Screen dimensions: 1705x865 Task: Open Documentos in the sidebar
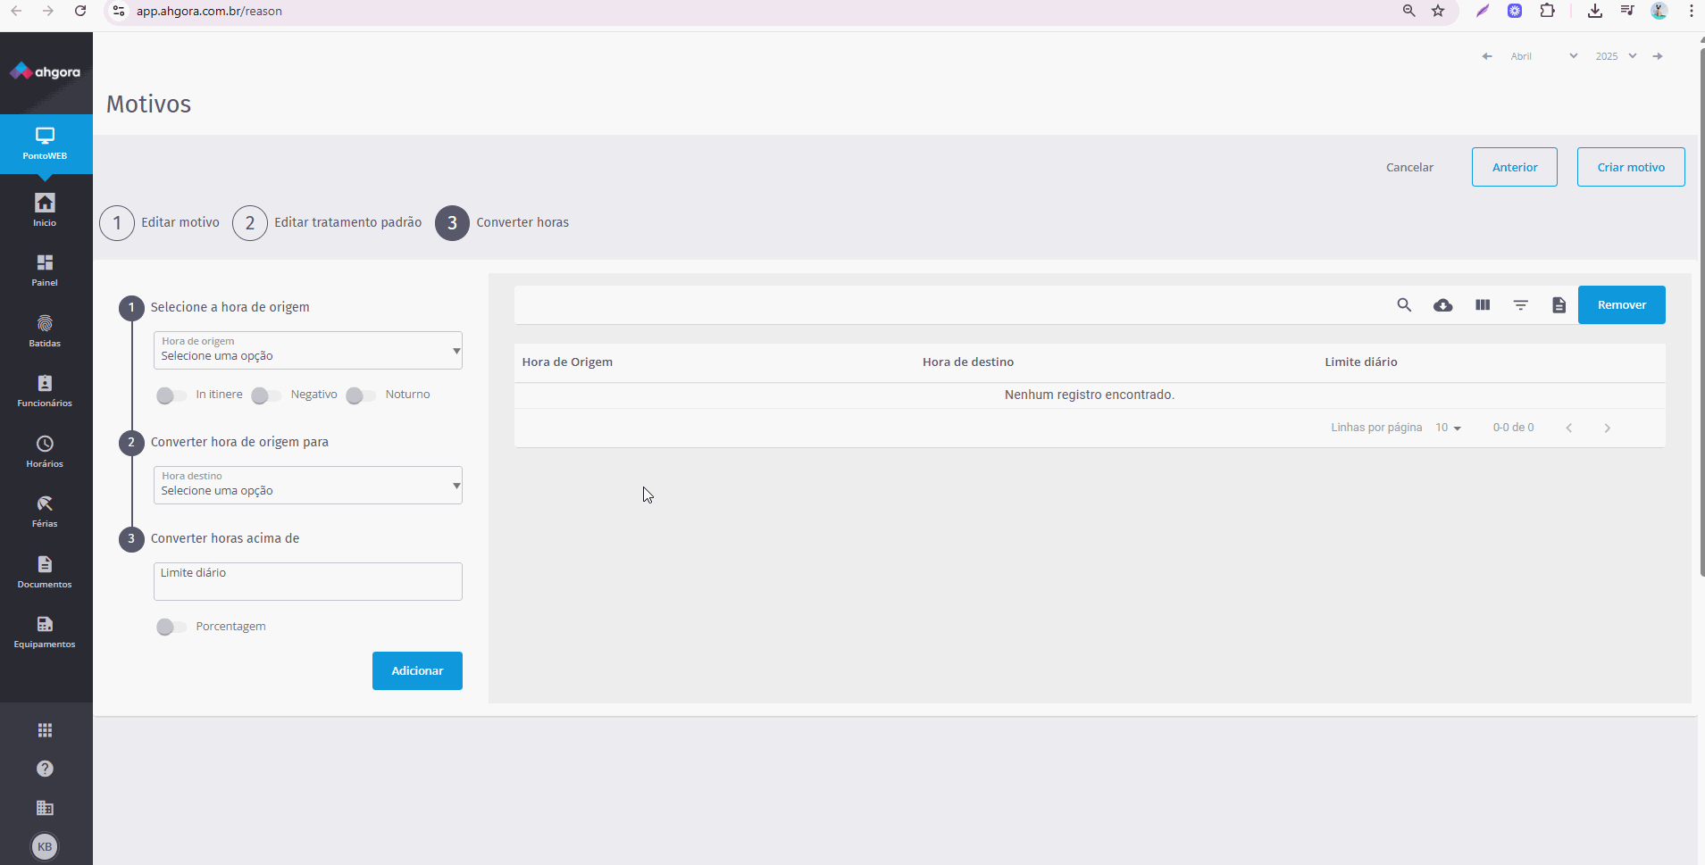(x=45, y=571)
